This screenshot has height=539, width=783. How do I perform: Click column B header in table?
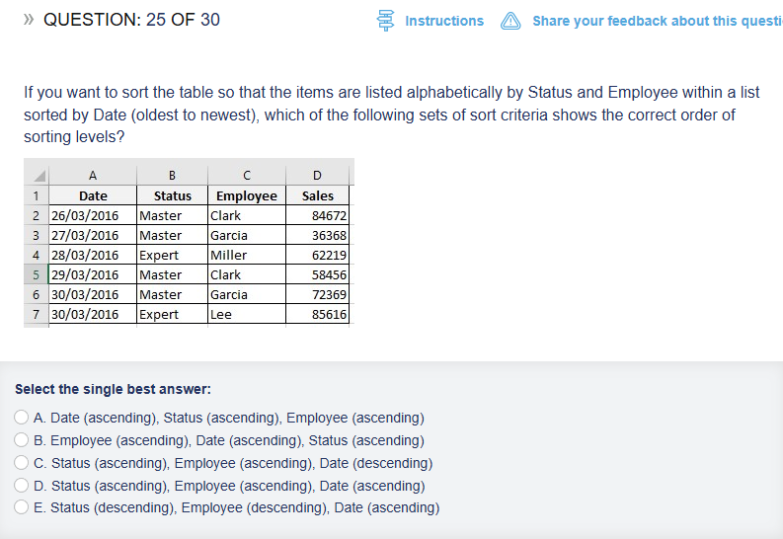pos(172,176)
